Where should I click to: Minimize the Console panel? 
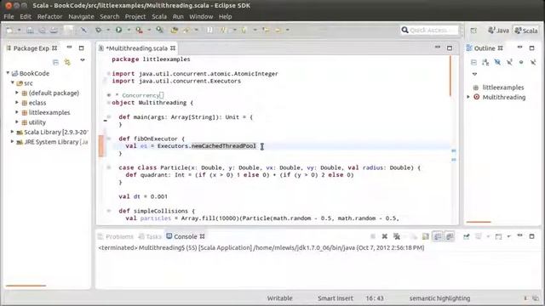pyautogui.click(x=519, y=235)
